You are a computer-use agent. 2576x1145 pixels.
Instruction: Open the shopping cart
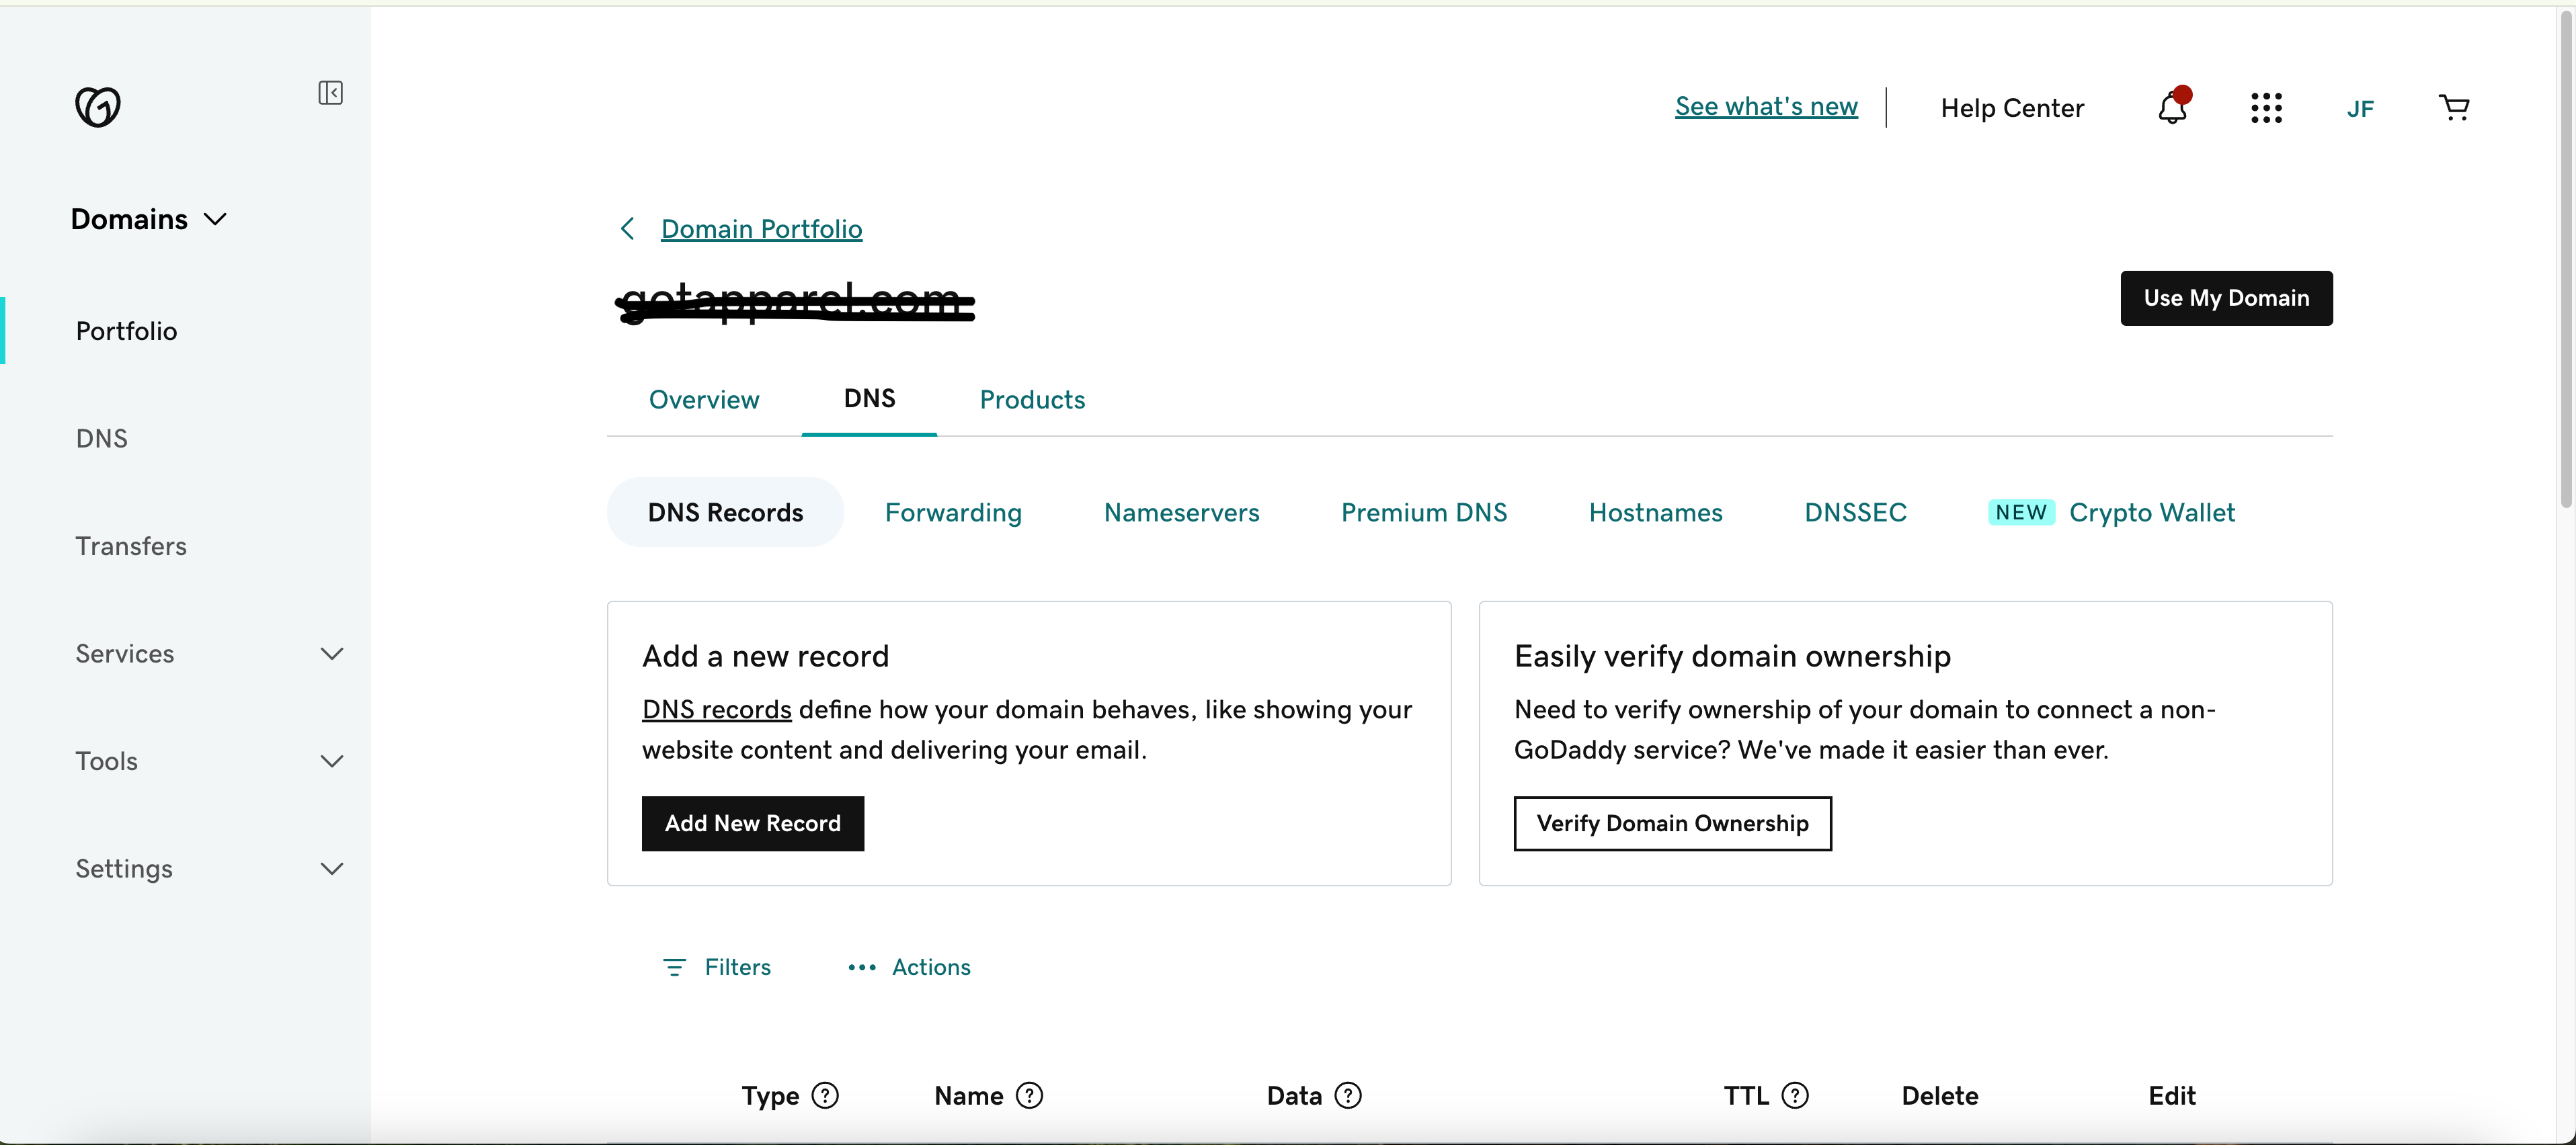(x=2454, y=107)
